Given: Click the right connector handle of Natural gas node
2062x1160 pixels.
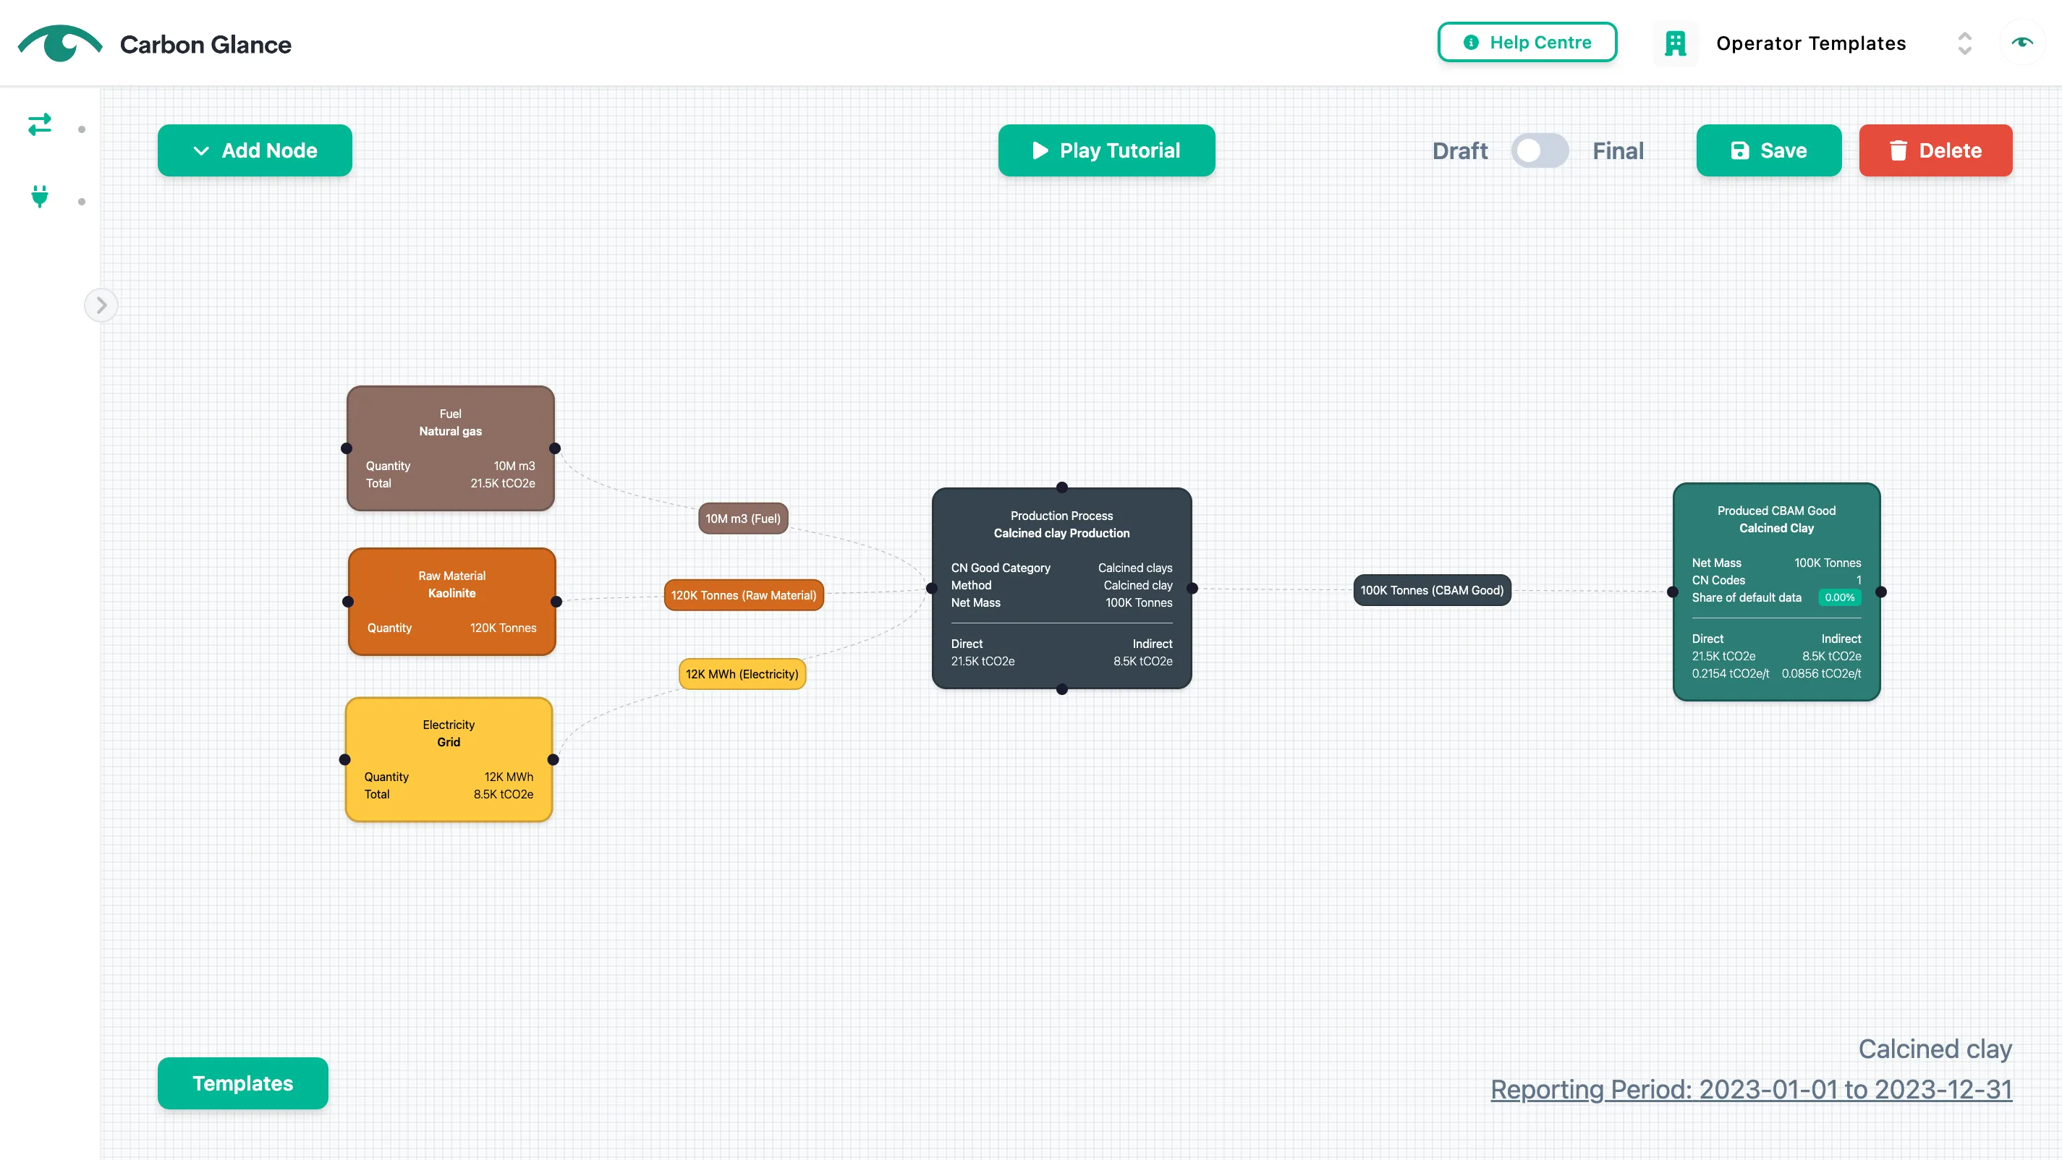Looking at the screenshot, I should [x=555, y=448].
